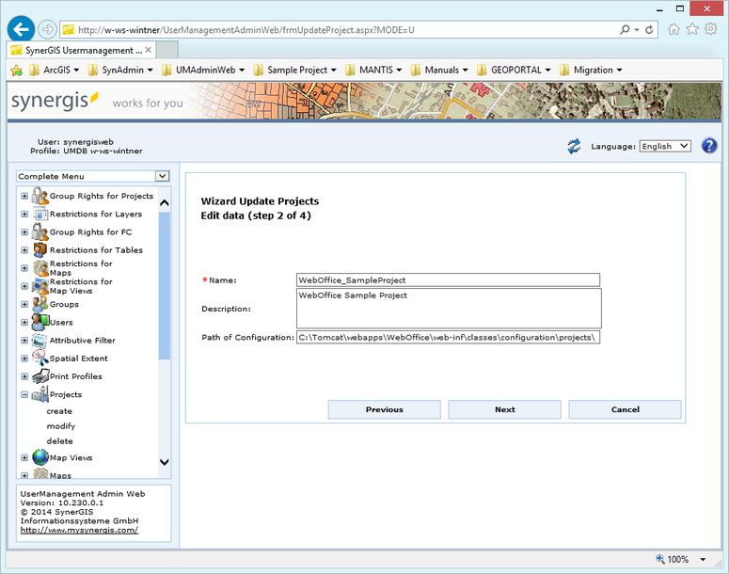
Task: Click the zoom level magnifier icon in status bar
Action: pos(659,559)
